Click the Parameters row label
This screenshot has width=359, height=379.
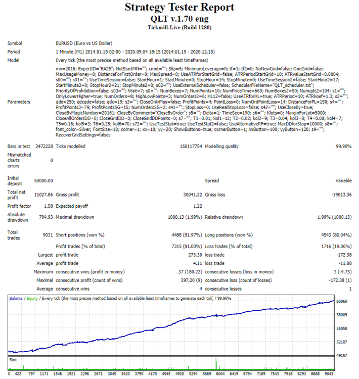[x=19, y=102]
